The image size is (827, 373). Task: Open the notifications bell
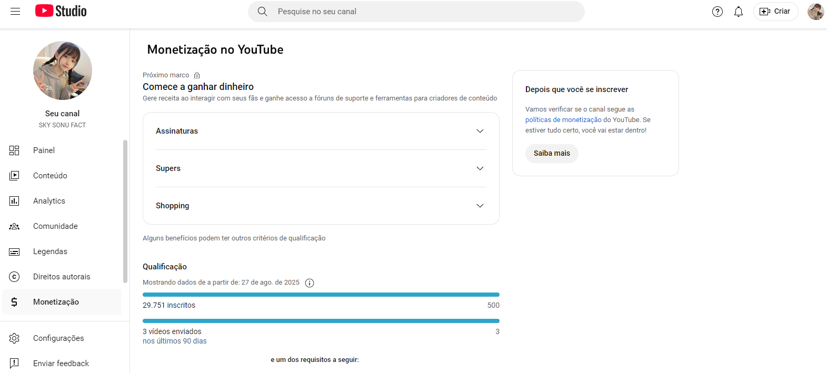(739, 12)
